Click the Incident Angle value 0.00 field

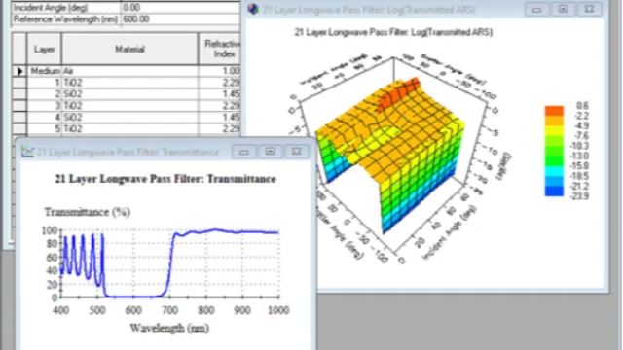tap(180, 7)
